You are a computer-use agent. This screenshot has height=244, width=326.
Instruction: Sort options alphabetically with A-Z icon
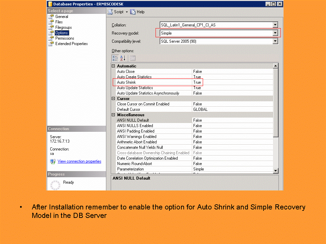123,58
